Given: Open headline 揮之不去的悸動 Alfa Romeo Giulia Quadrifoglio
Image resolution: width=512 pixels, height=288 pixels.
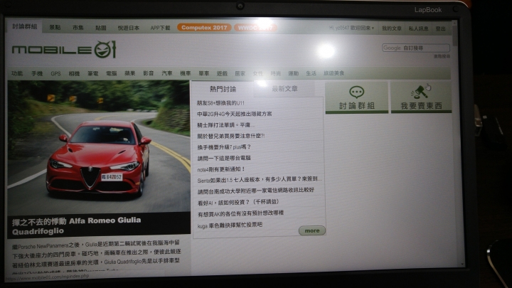Looking at the screenshot, I should (76, 225).
